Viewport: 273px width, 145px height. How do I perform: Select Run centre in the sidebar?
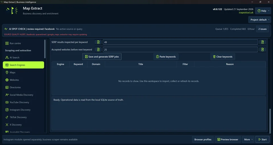(x=23, y=43)
